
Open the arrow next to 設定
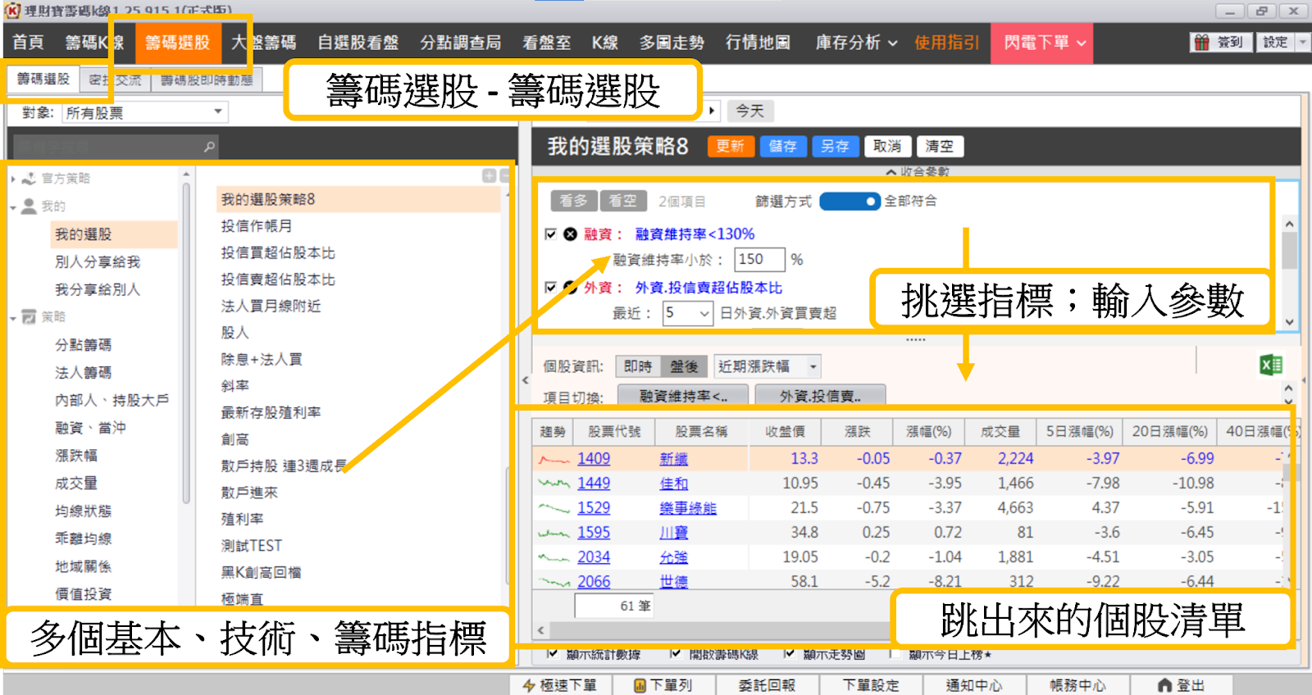point(1303,43)
